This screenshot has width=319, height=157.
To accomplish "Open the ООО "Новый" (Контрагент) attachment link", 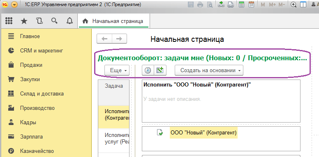I will (x=203, y=133).
